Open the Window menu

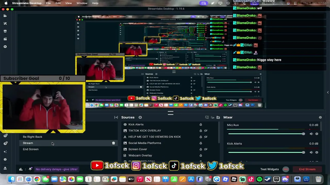pos(82,3)
